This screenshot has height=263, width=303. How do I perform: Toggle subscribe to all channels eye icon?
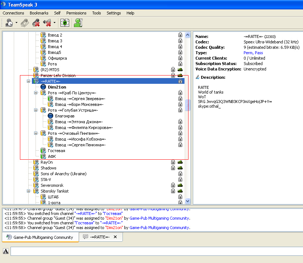point(65,23)
